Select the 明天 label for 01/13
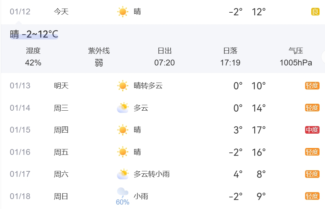The width and height of the screenshot is (325, 209). point(61,86)
